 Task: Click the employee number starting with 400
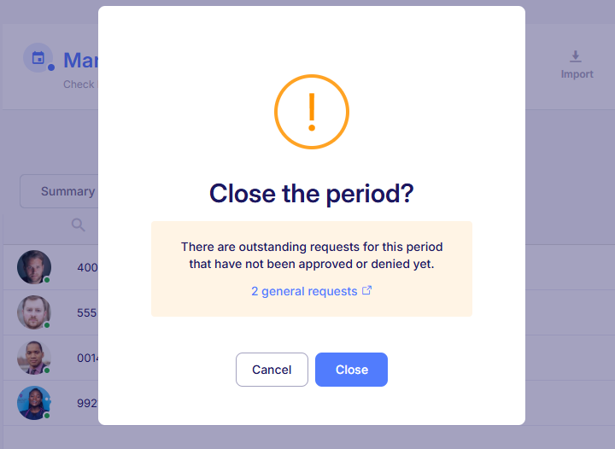(x=87, y=267)
